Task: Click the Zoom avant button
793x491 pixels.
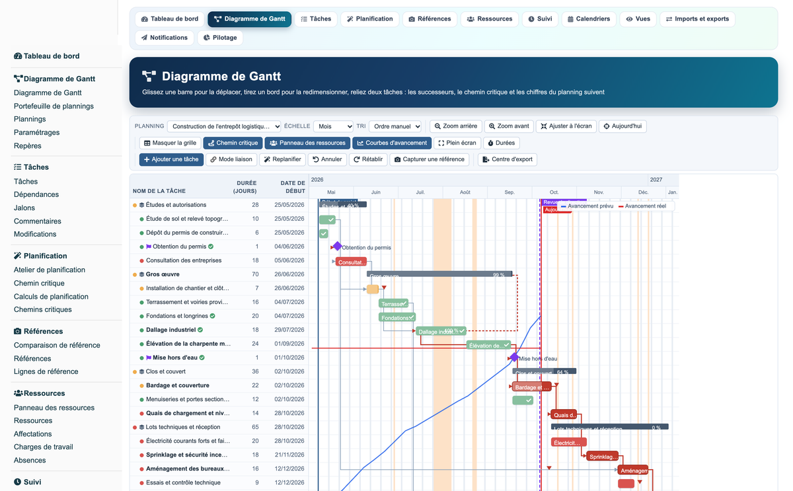Action: tap(509, 126)
